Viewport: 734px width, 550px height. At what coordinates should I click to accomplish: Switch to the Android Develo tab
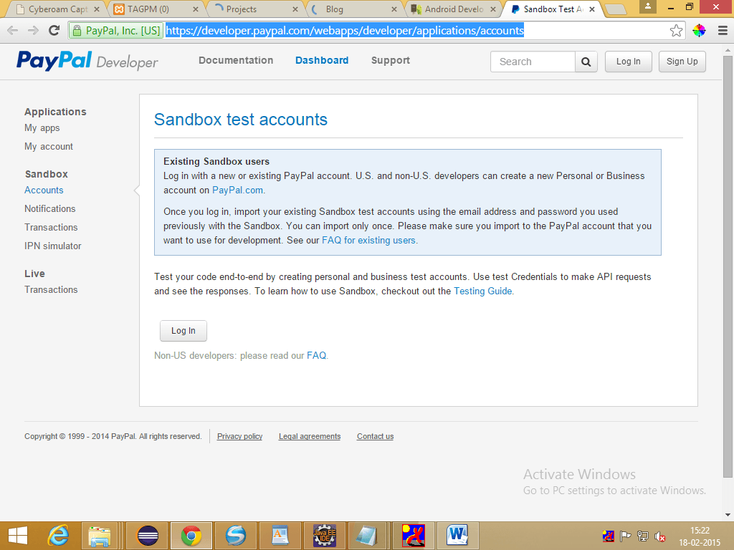point(454,9)
